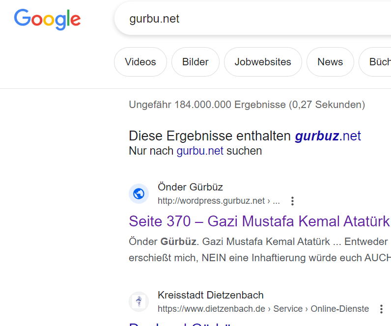This screenshot has width=391, height=326.
Task: Open three-dot menu for dietzenbach.de result
Action: pyautogui.click(x=381, y=309)
